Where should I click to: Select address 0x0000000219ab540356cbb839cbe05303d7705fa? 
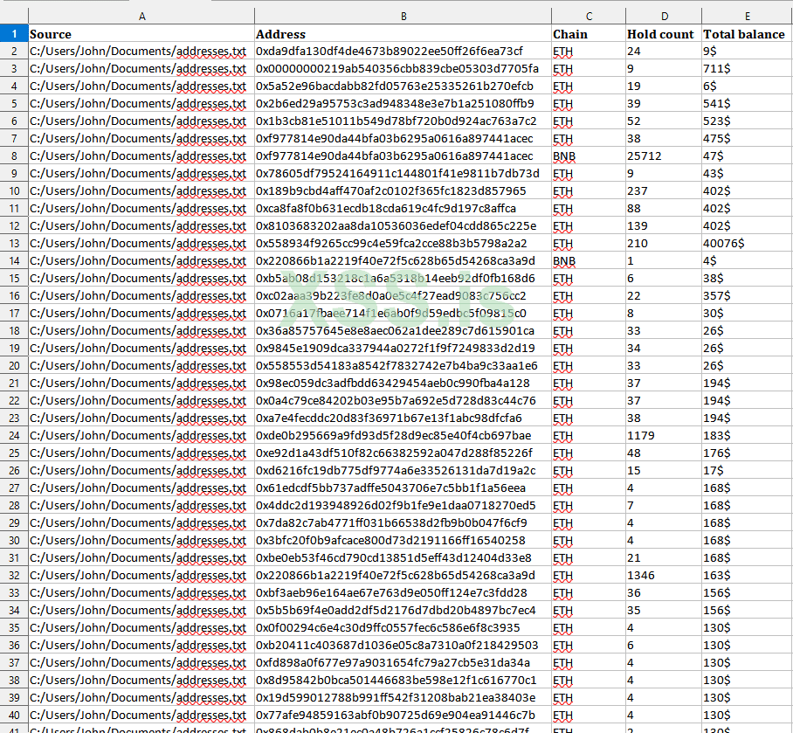pos(403,69)
